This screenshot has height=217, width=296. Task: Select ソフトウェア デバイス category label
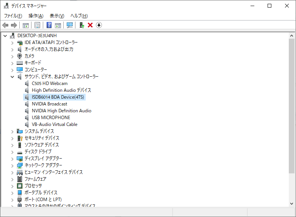[x=42, y=145]
